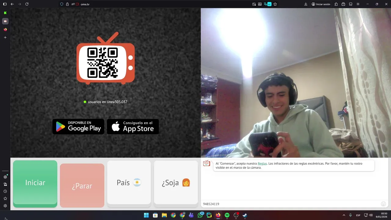Click the cyan translation language badge
Screen dimensions: 391x220
pyautogui.click(x=269, y=4)
